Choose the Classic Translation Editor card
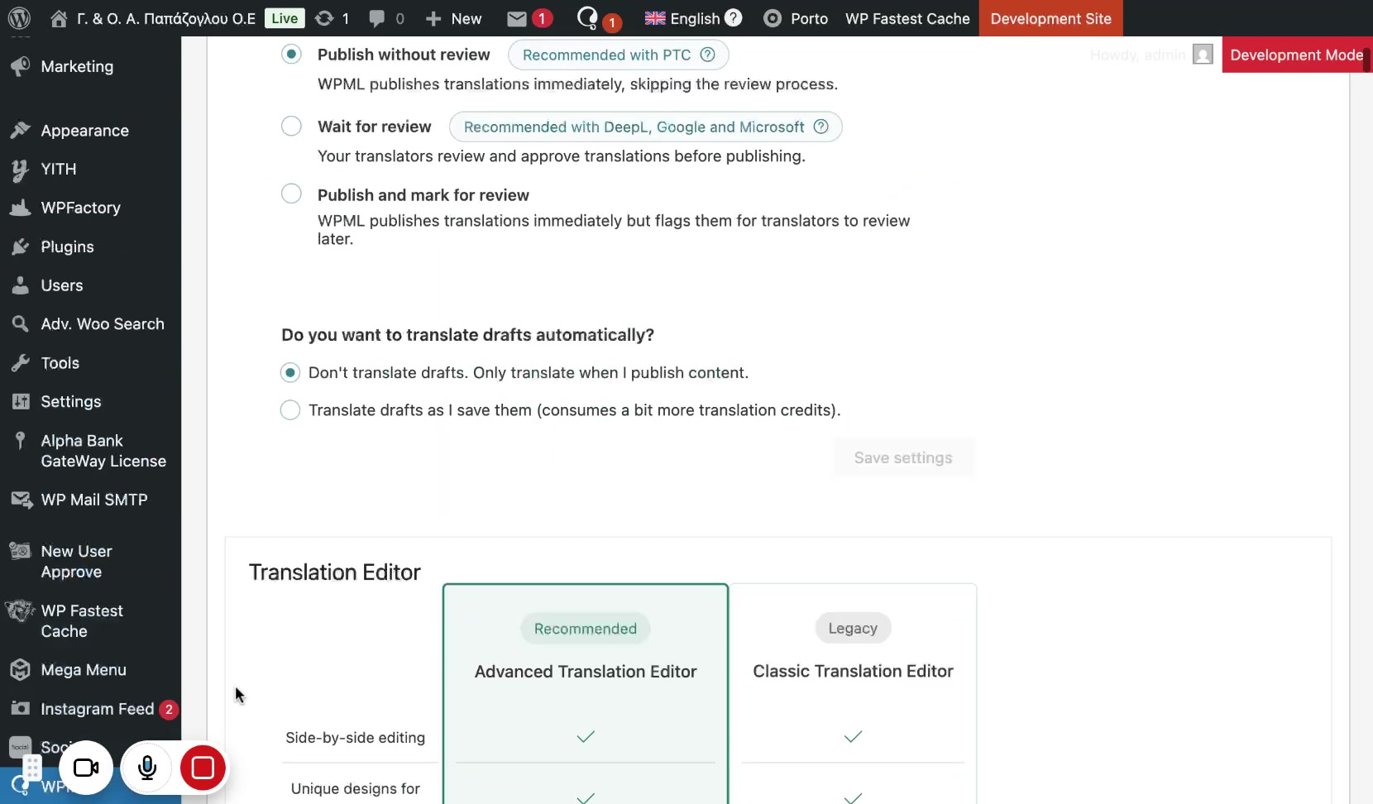The width and height of the screenshot is (1373, 804). 853,671
